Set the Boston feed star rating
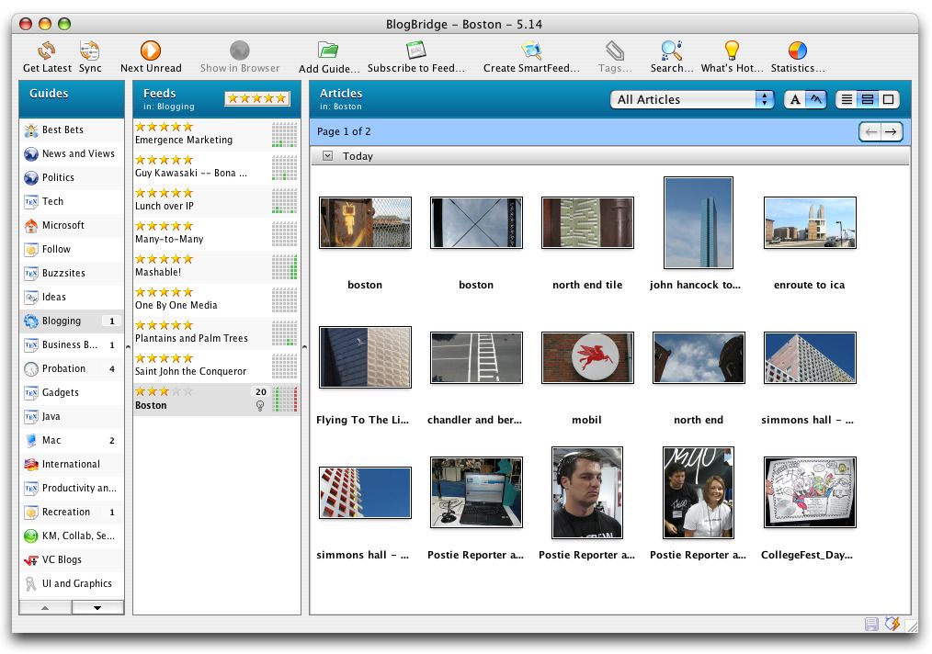This screenshot has height=654, width=932. (x=164, y=390)
